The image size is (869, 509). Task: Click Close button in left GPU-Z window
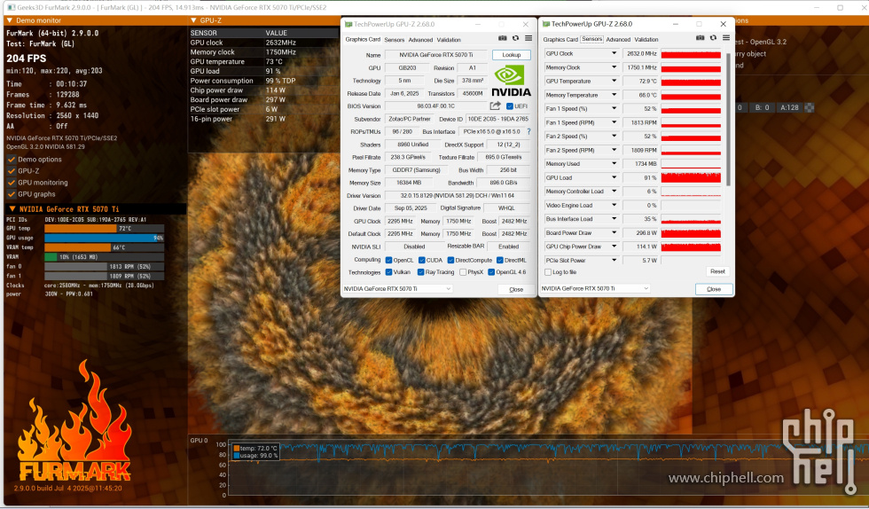pos(516,289)
